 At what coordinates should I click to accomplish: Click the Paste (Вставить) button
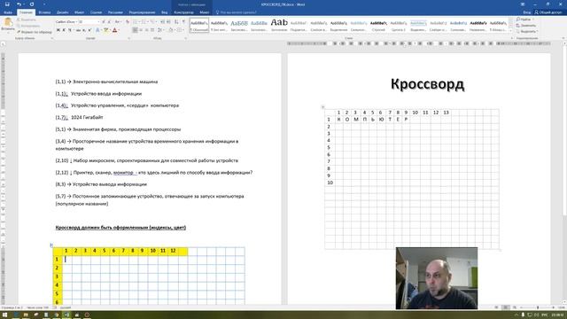pyautogui.click(x=8, y=25)
